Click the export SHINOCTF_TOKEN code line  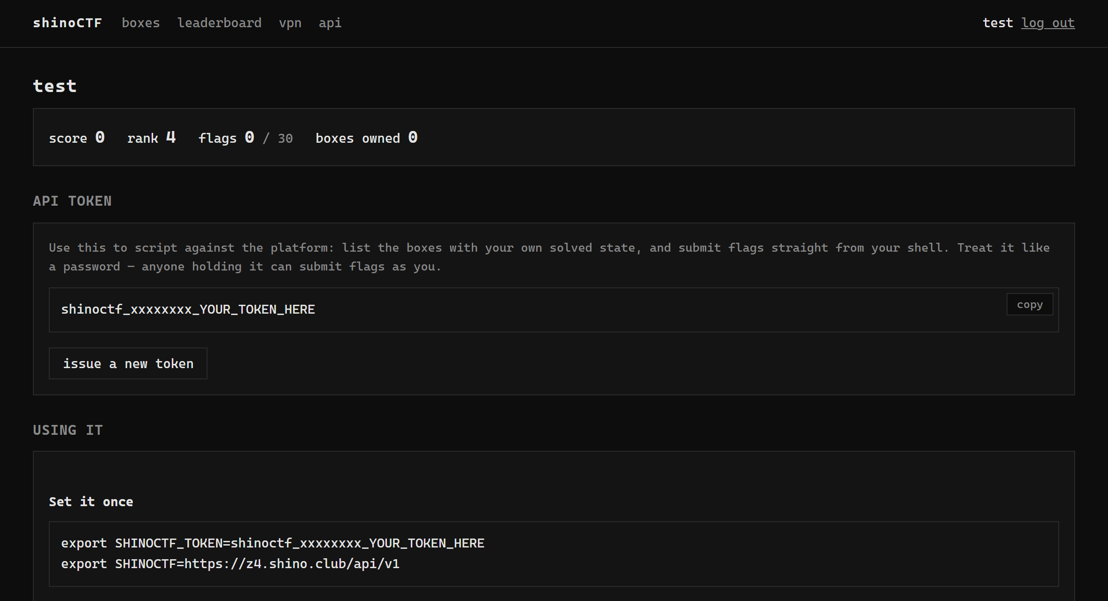[273, 543]
